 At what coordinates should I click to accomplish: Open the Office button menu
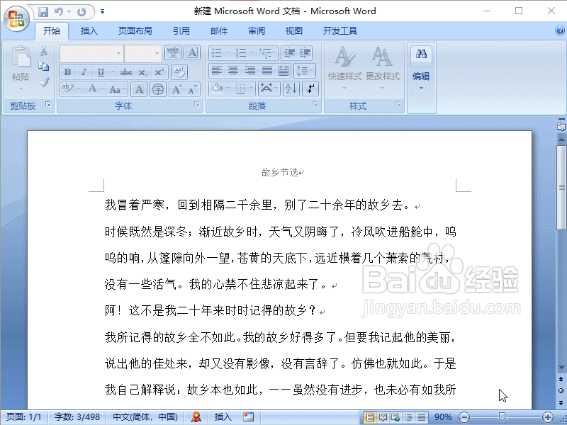click(x=16, y=18)
